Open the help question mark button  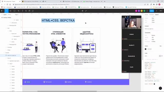160,88
